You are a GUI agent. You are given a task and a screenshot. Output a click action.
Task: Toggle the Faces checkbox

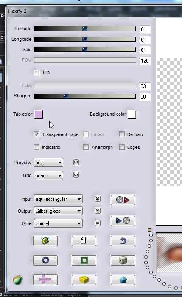click(x=86, y=134)
